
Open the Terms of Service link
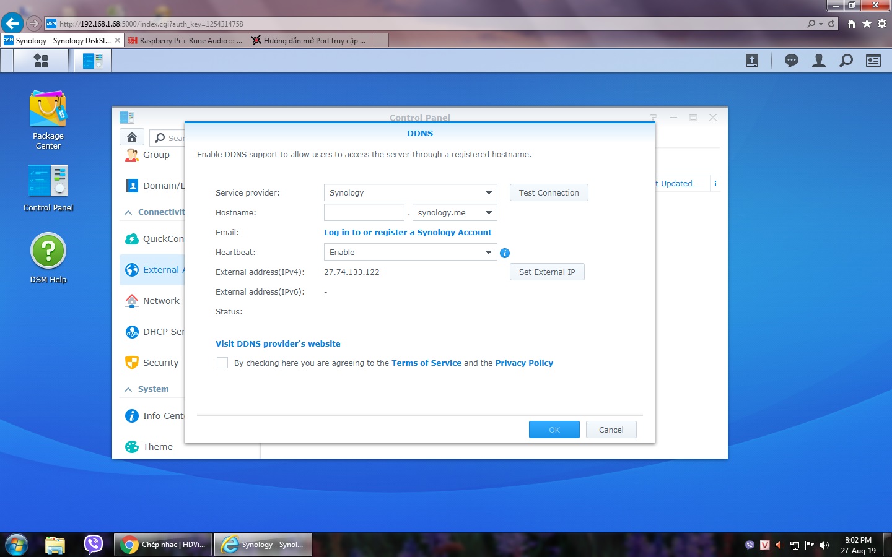[x=426, y=363]
